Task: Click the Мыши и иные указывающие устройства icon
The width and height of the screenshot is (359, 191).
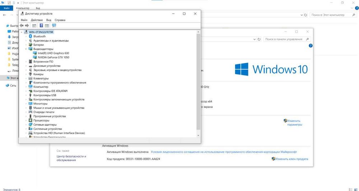Action: 31,108
